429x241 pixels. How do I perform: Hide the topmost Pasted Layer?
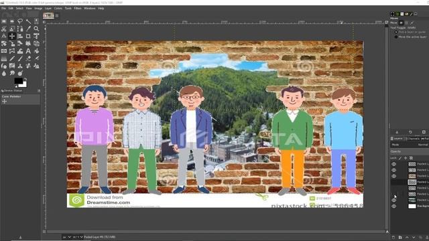393,164
